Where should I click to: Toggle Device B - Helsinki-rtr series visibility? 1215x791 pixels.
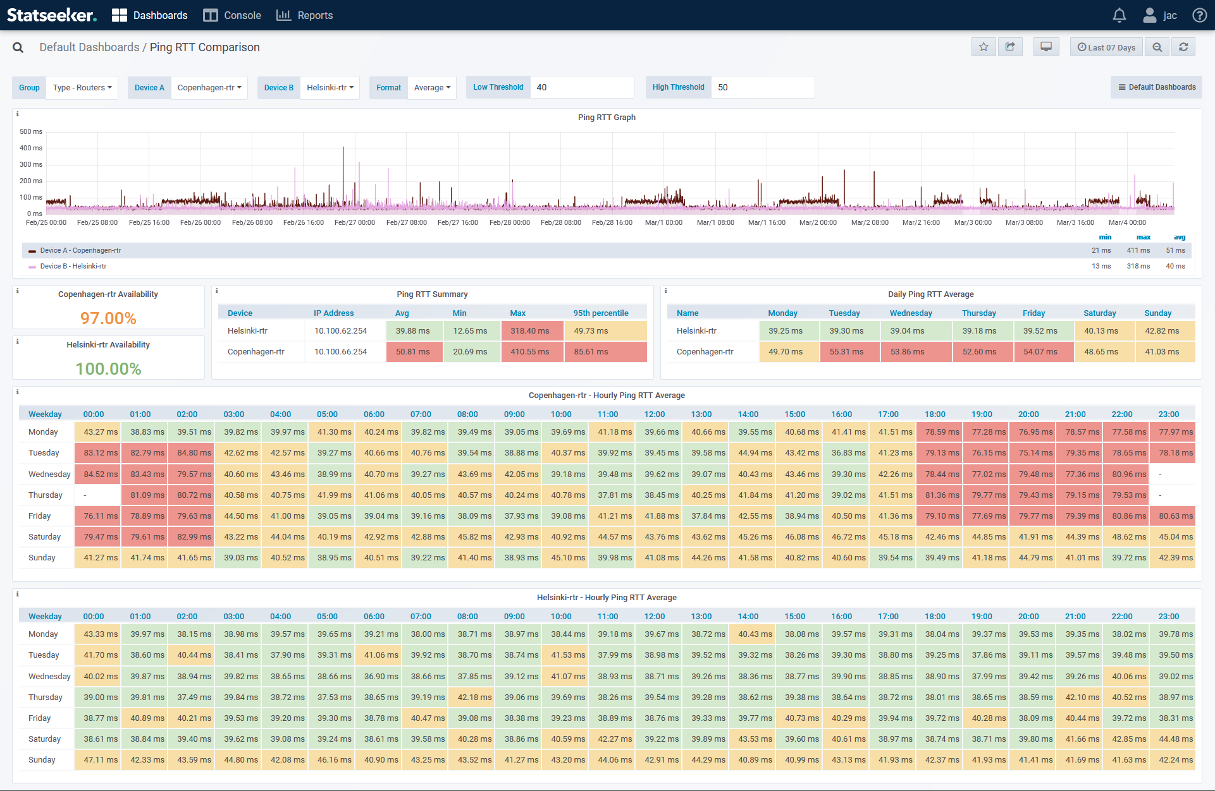pos(71,266)
